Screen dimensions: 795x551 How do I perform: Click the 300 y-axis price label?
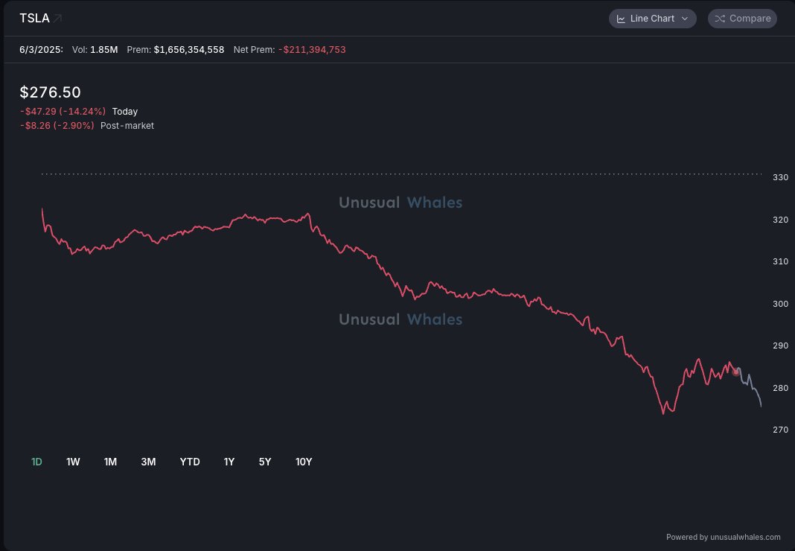[x=780, y=304]
